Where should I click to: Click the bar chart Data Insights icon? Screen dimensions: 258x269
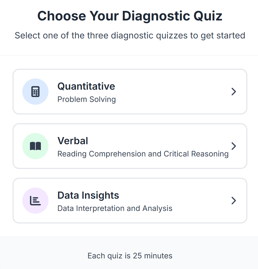click(35, 201)
